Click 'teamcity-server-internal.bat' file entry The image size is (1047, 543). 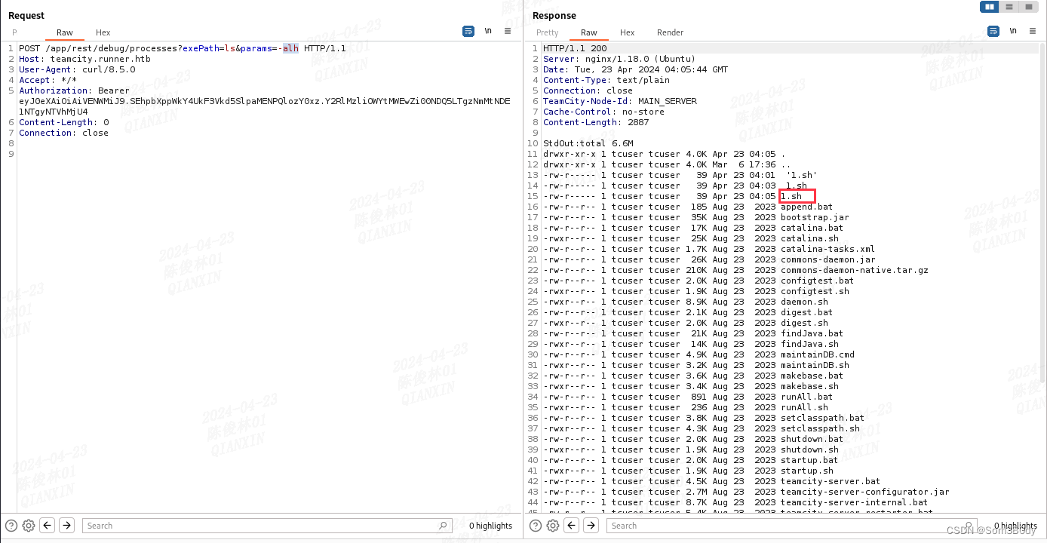[x=855, y=502]
